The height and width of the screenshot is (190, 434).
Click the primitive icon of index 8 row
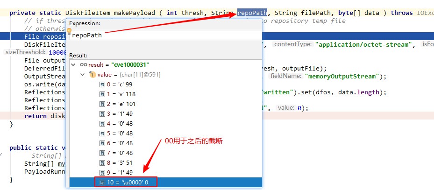pos(102,162)
